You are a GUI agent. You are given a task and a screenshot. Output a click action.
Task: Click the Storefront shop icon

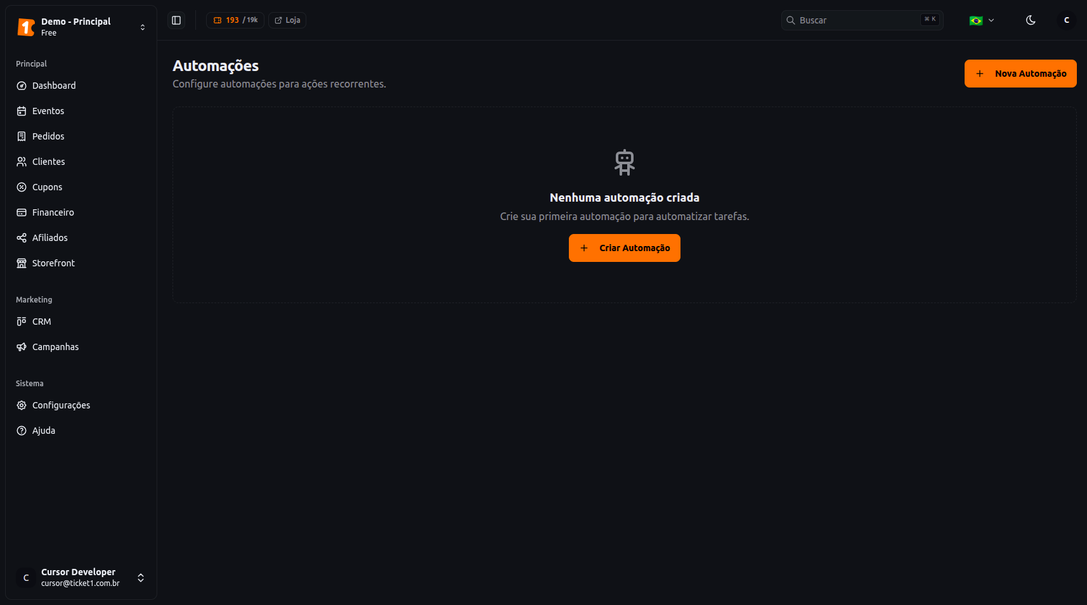[x=22, y=263]
